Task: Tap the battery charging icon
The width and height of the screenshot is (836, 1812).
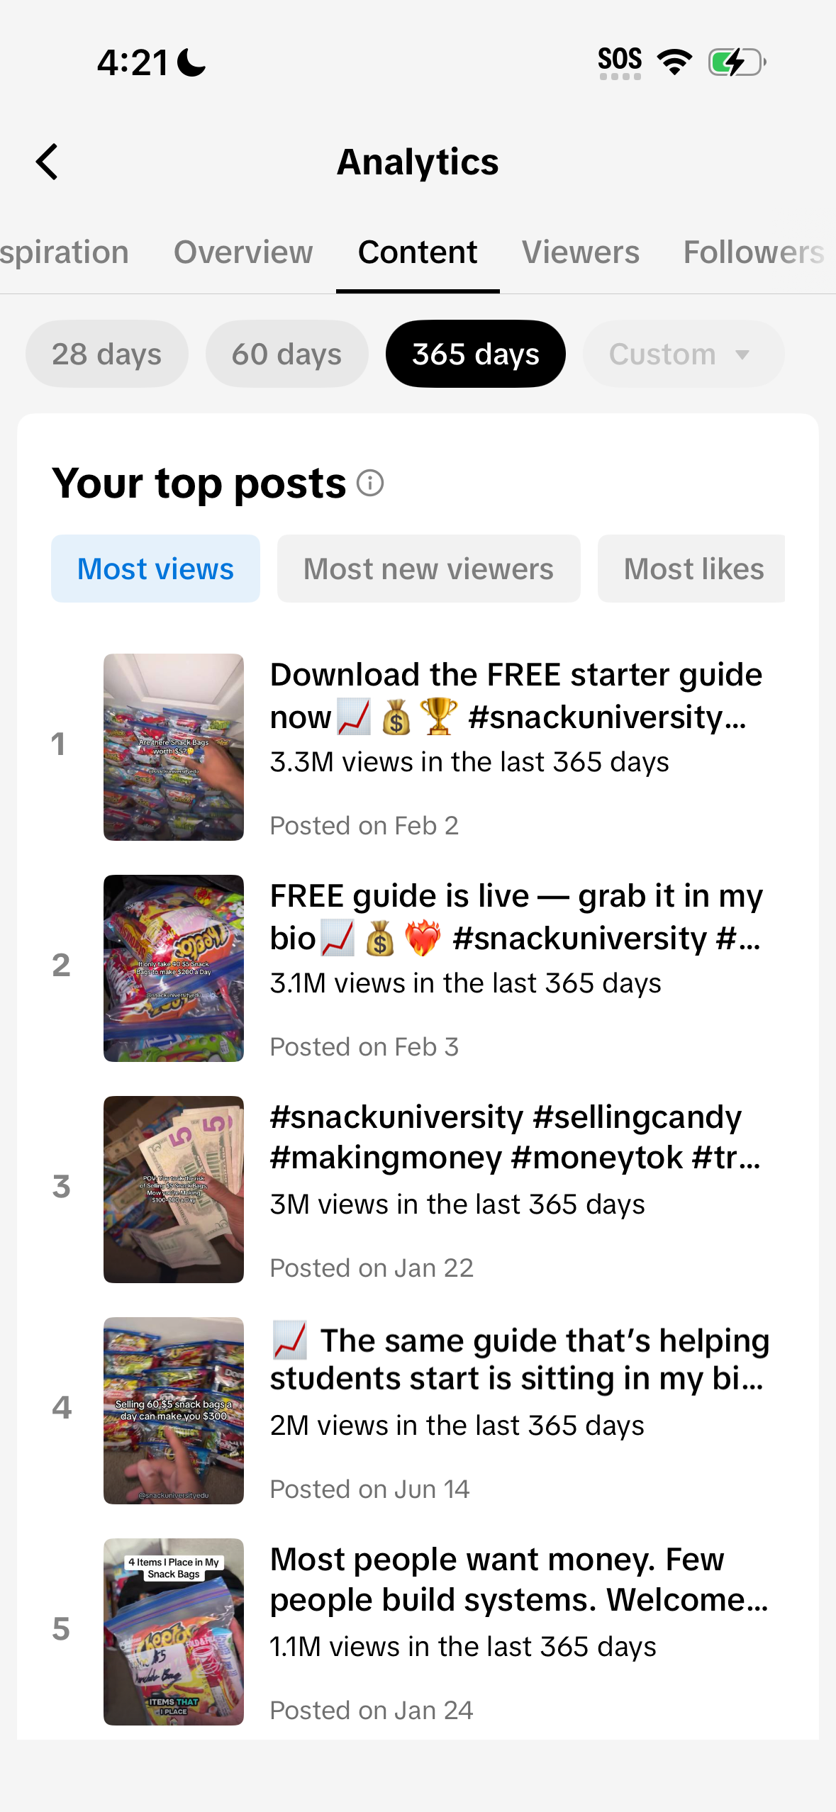Action: (737, 62)
